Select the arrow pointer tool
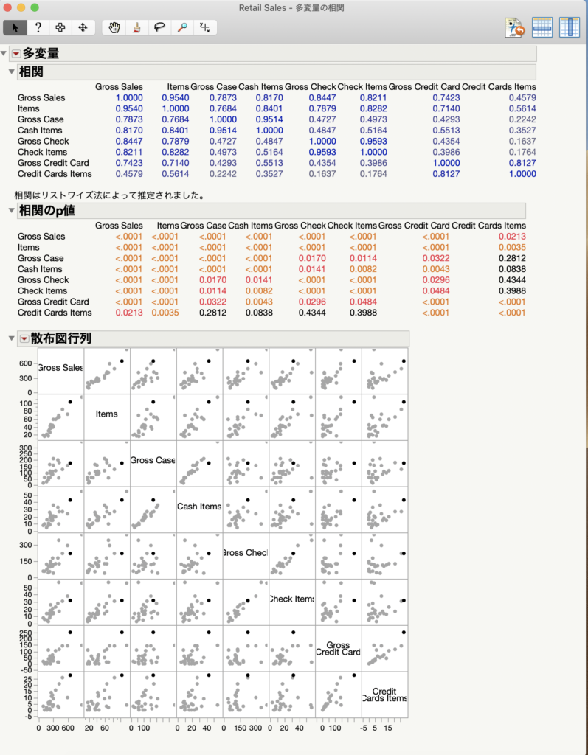588x755 pixels. (15, 27)
